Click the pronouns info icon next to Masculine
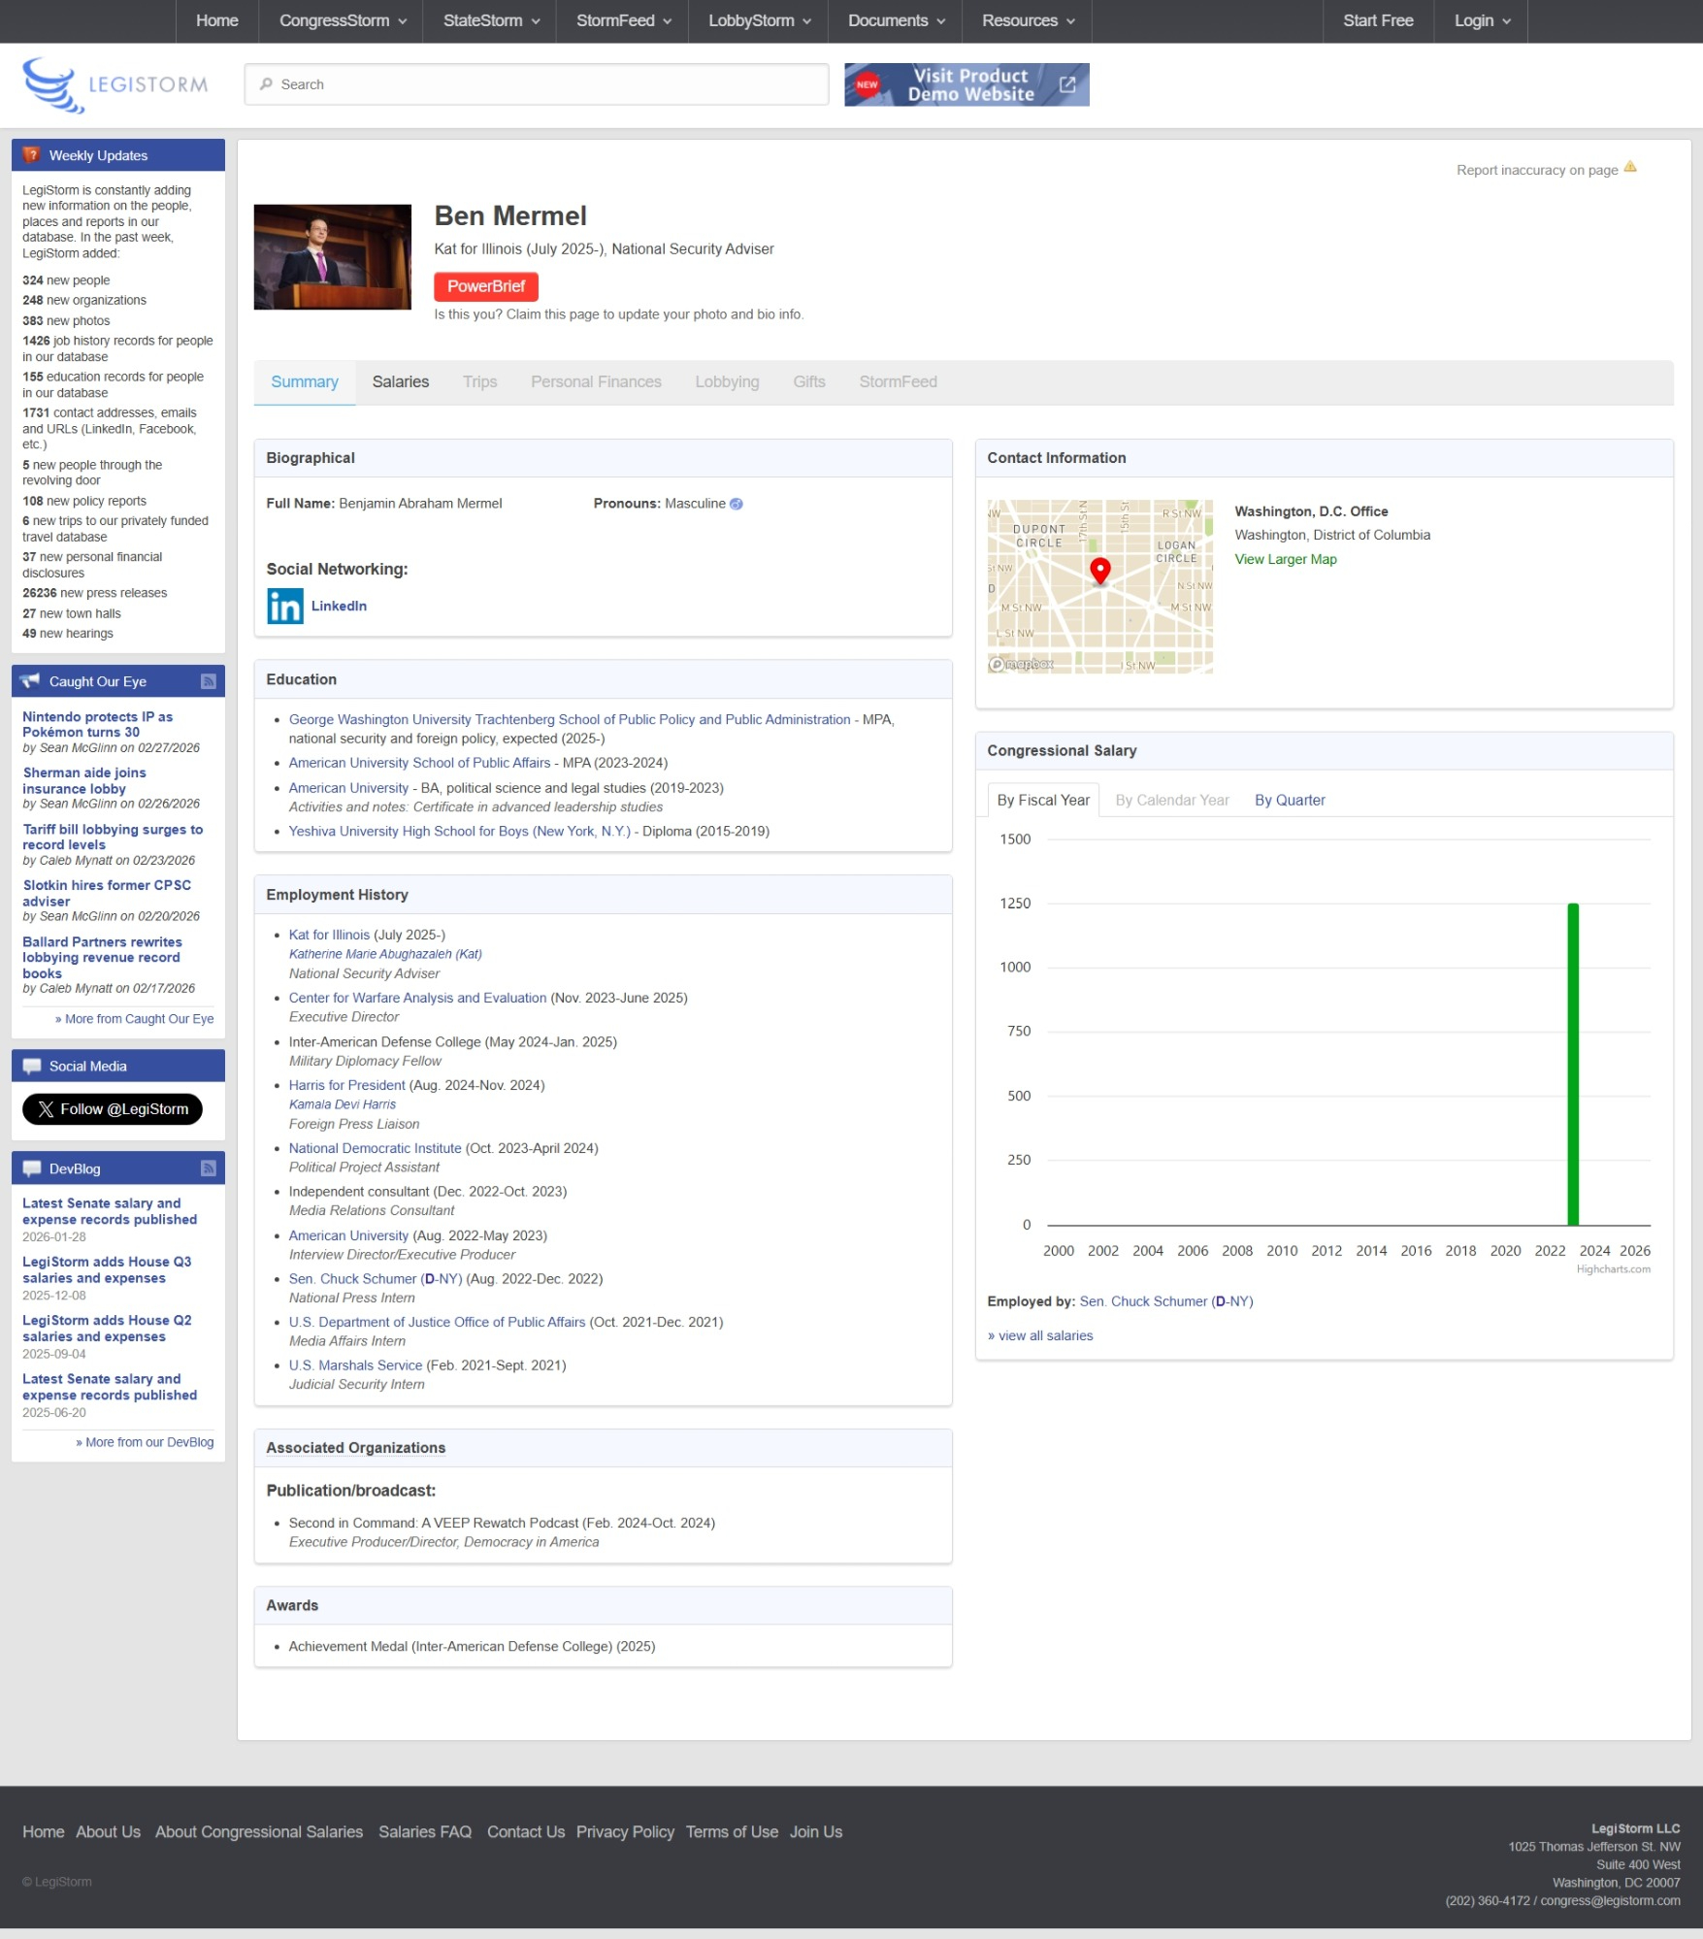The image size is (1703, 1939). [x=737, y=504]
